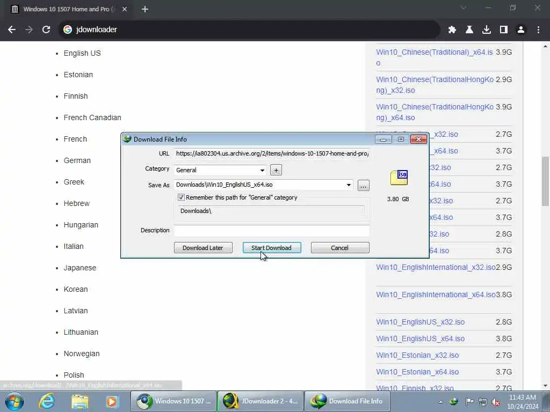Click the Description text field
The height and width of the screenshot is (412, 550).
point(272,231)
